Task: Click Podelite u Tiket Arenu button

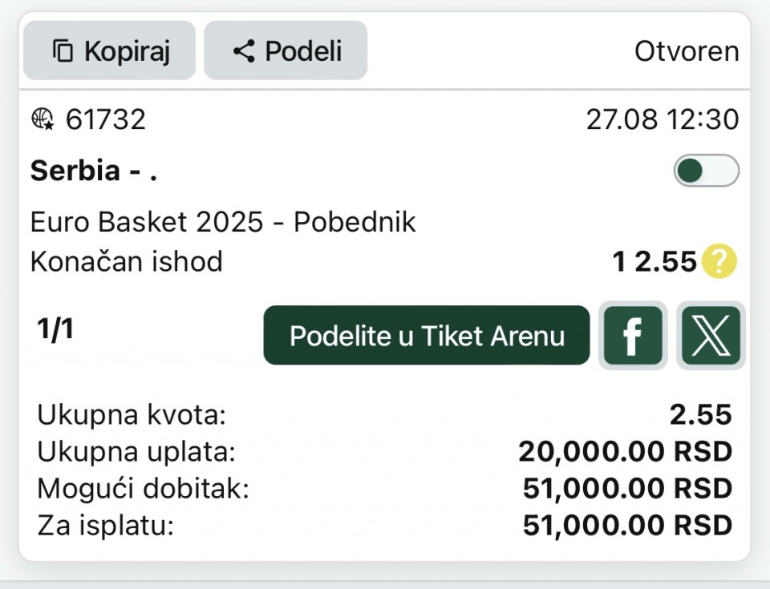Action: (x=426, y=335)
